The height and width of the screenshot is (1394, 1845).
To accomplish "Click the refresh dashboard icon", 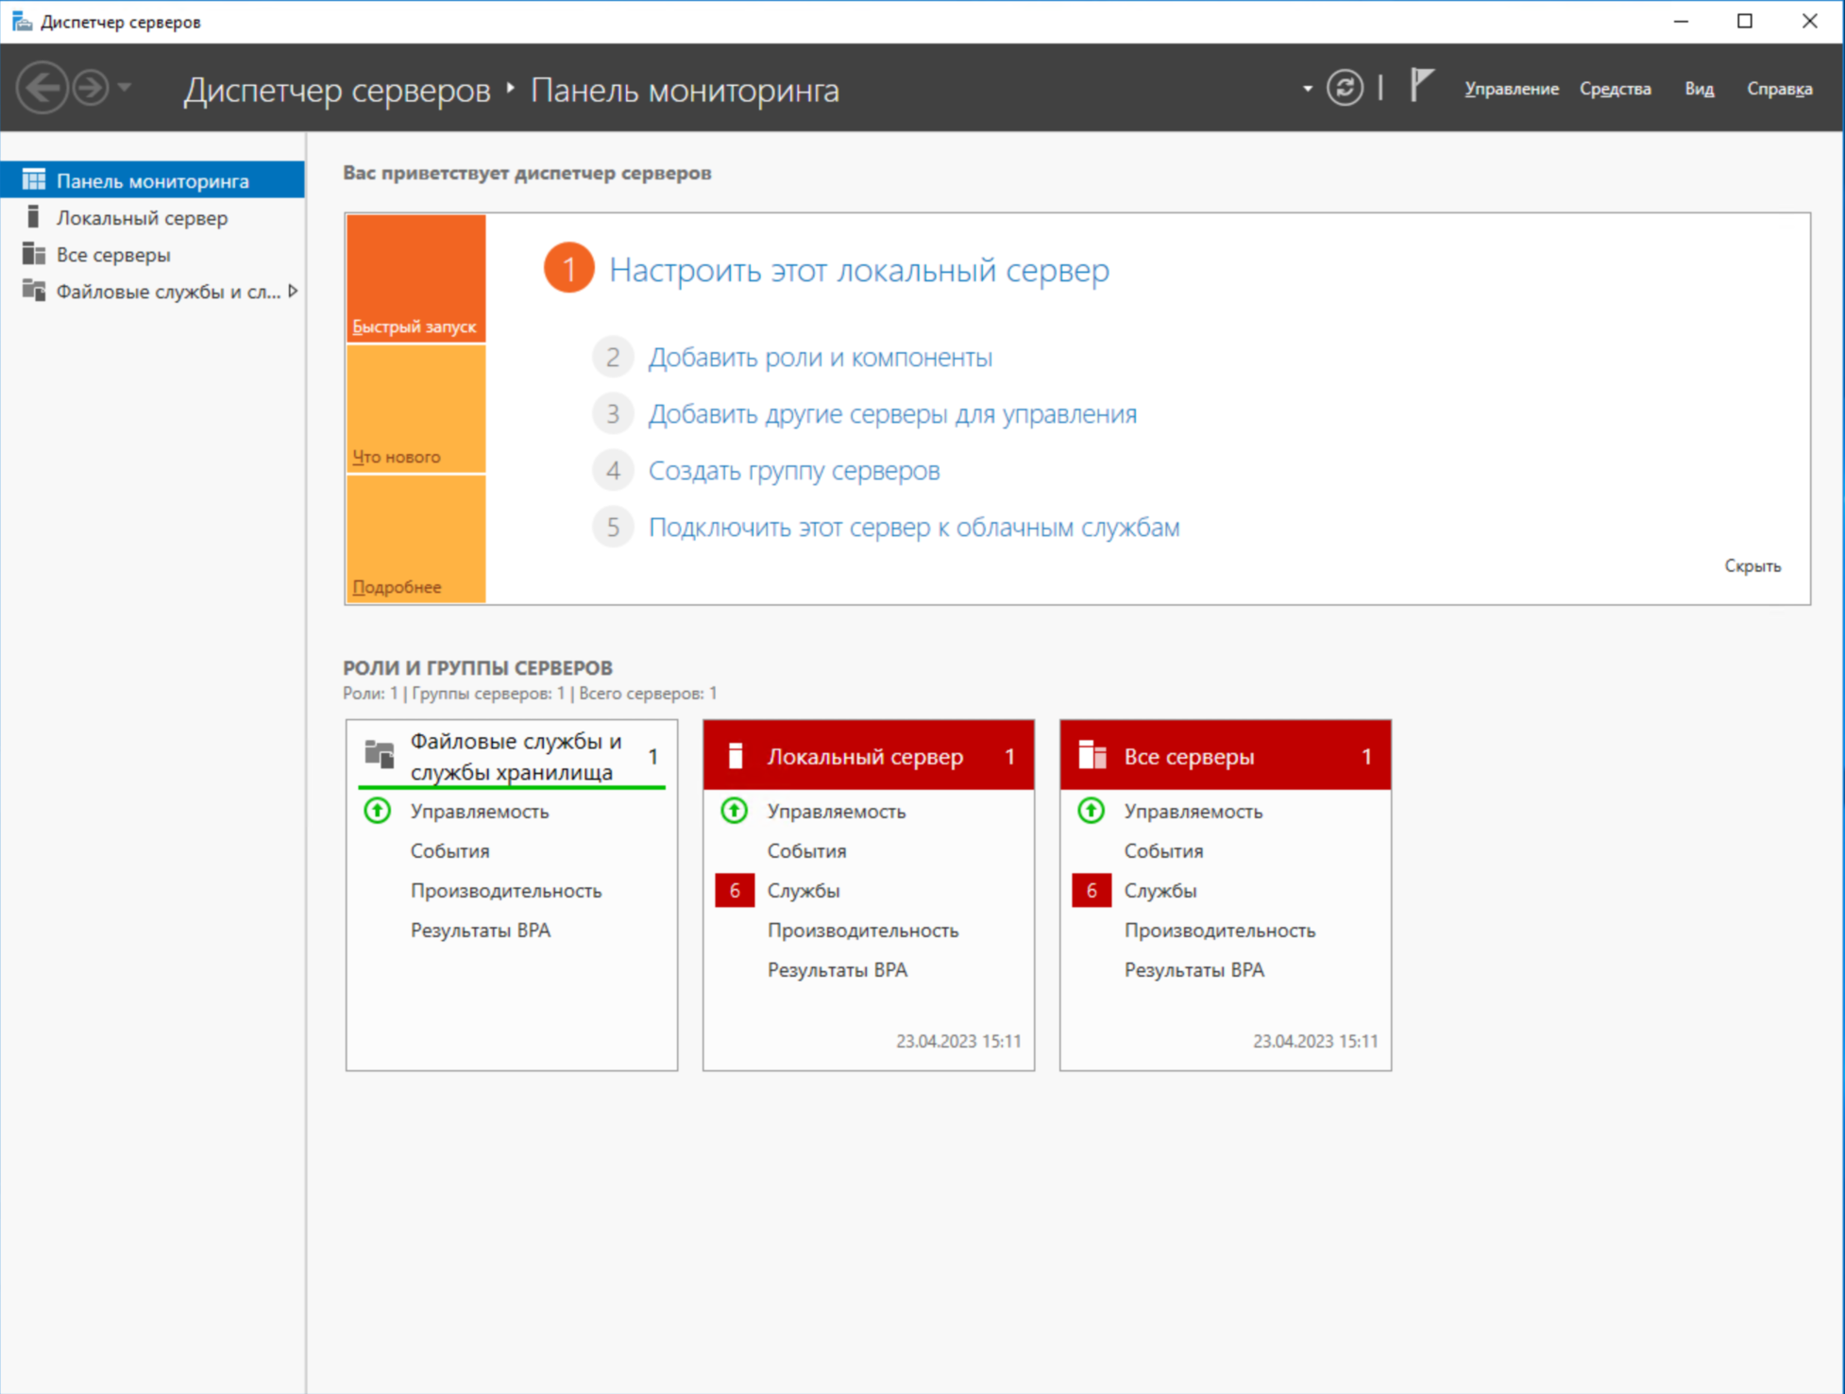I will [1345, 88].
